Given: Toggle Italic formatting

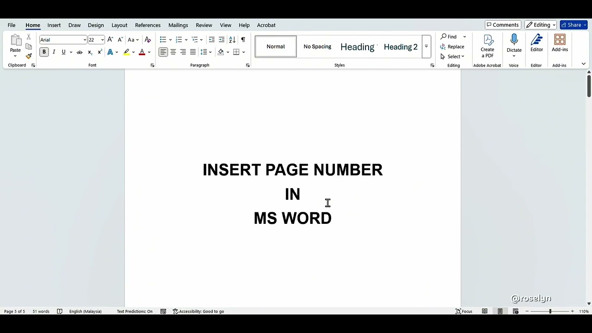Looking at the screenshot, I should [x=54, y=52].
